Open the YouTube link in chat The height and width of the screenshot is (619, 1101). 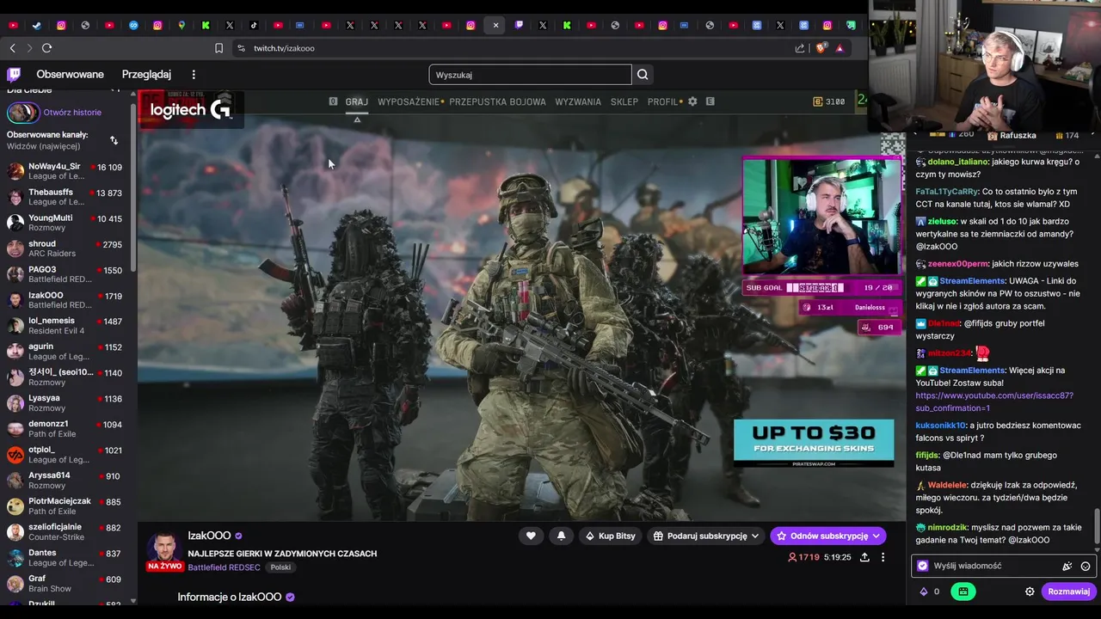[993, 401]
